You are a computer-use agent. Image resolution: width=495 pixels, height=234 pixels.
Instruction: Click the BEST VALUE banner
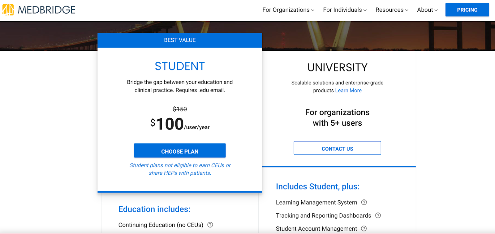[180, 40]
